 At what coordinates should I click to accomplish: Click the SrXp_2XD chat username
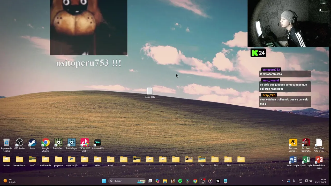(x=269, y=95)
